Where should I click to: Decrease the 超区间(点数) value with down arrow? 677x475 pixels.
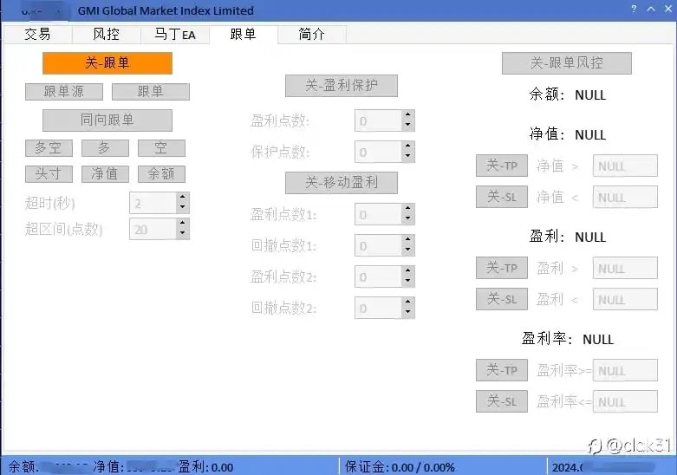pos(183,234)
